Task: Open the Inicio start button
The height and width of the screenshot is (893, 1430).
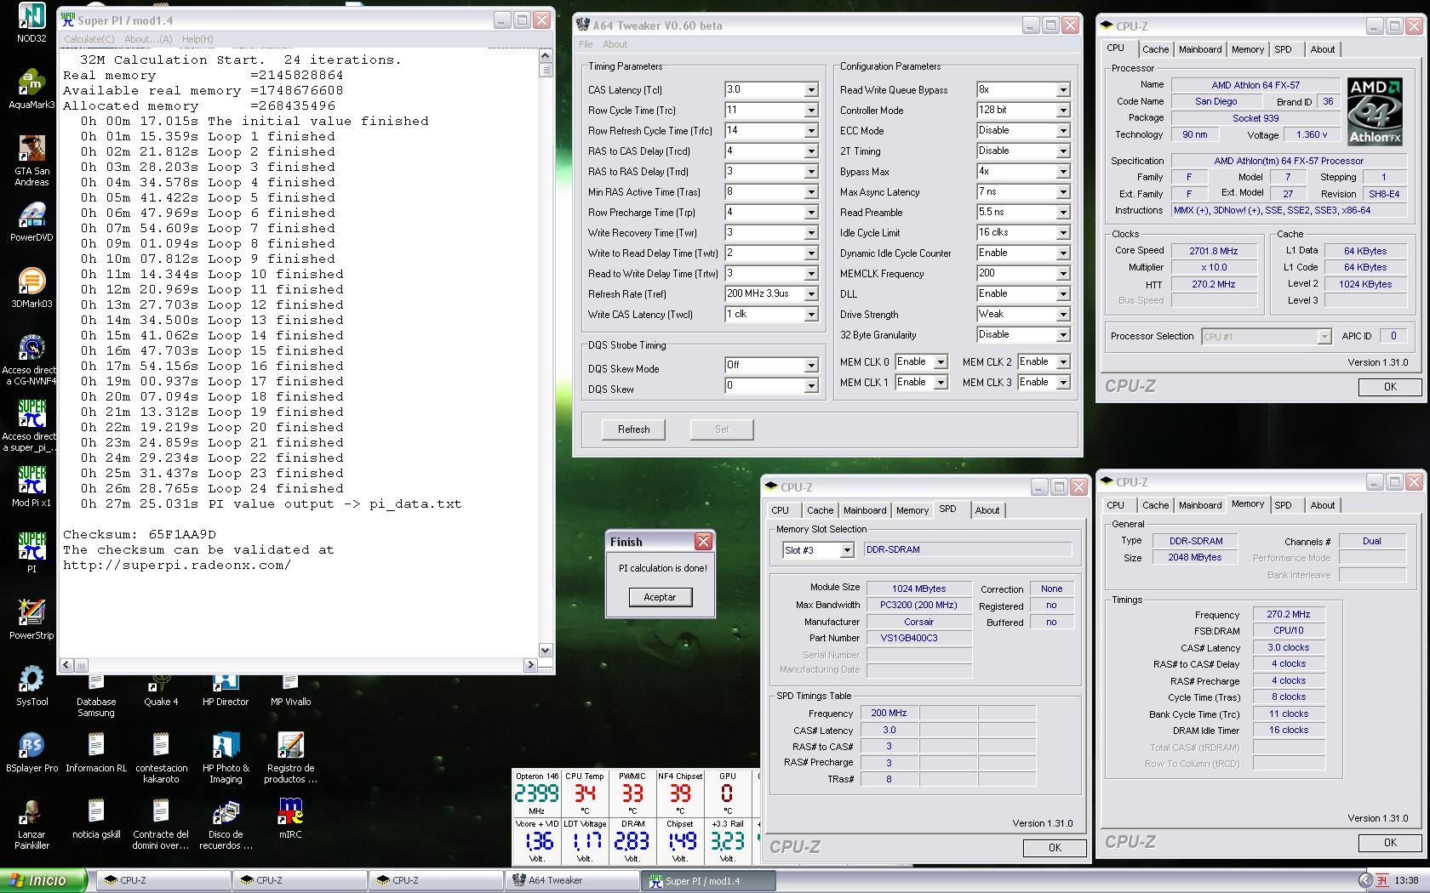Action: [43, 881]
